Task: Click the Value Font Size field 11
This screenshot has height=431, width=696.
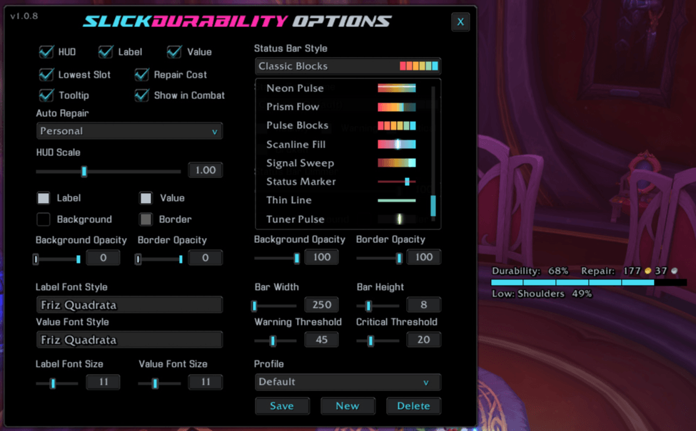Action: (206, 382)
